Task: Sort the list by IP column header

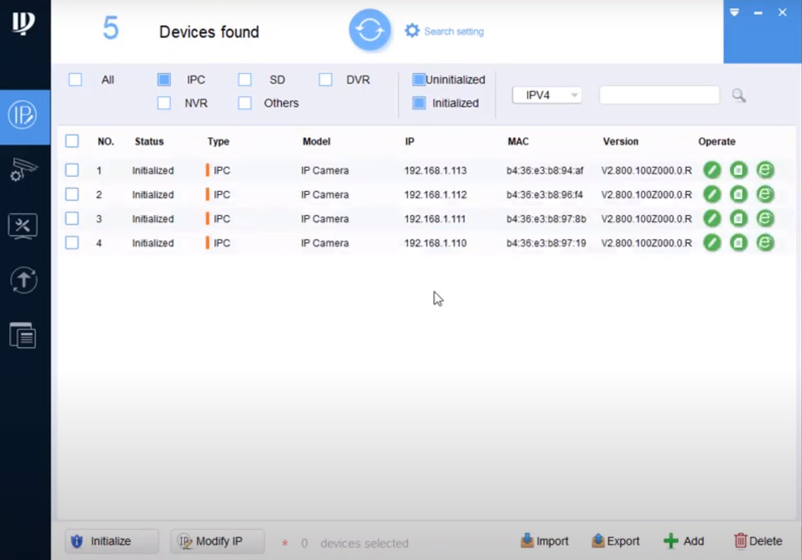Action: 409,141
